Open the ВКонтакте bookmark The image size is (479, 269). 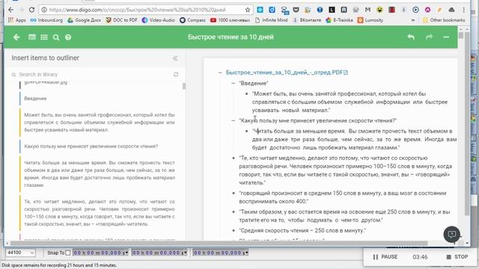307,20
